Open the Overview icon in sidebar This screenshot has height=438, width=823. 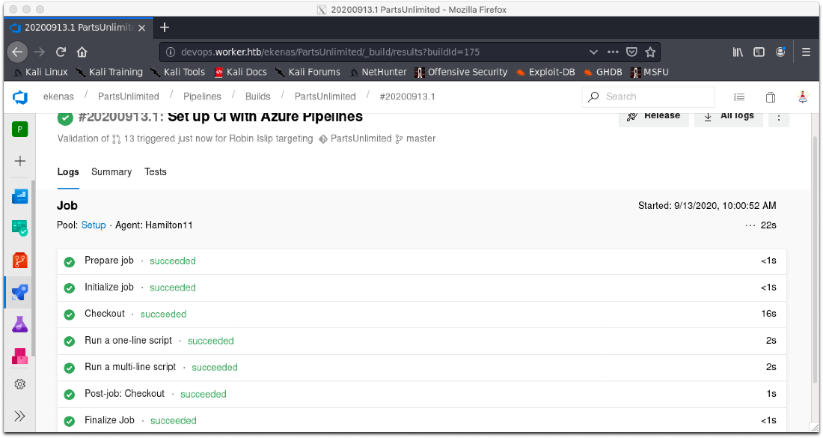pos(20,196)
